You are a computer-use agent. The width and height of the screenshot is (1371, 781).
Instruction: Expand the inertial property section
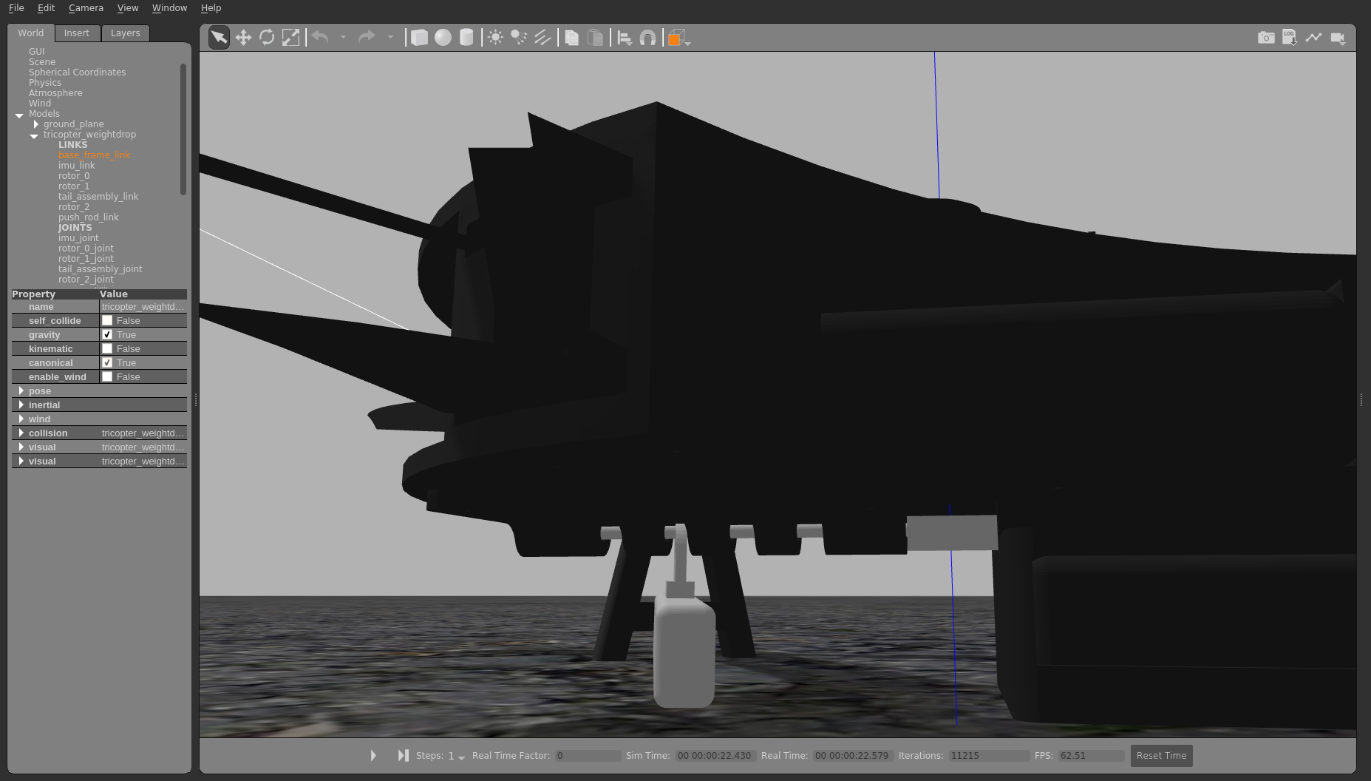[21, 405]
